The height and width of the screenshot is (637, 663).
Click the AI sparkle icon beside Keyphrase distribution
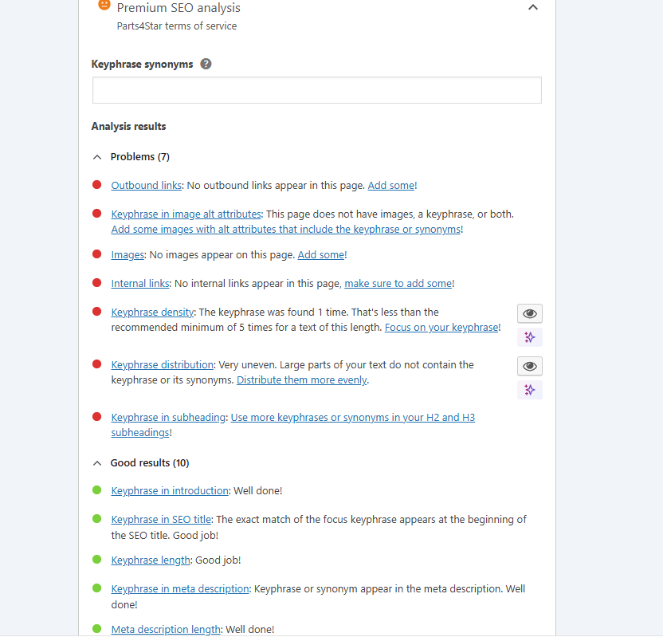point(529,390)
